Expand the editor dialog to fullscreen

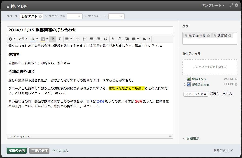click(x=231, y=6)
